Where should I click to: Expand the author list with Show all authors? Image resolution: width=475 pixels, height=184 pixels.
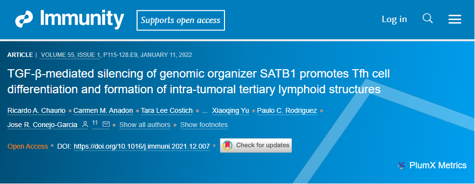(145, 125)
